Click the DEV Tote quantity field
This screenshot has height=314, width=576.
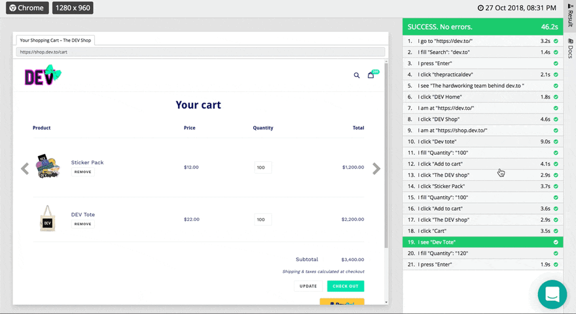pos(262,219)
